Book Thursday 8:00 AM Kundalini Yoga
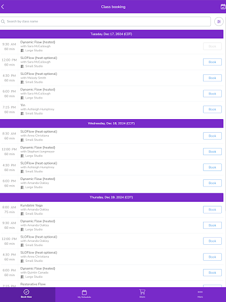The height and width of the screenshot is (302, 226). (212, 209)
